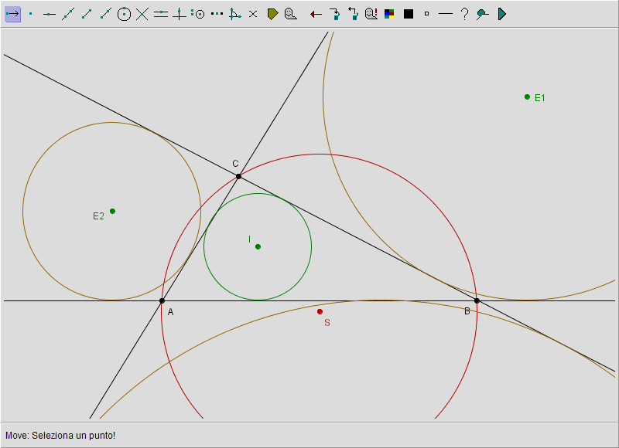Select the Segment tool with two endpoints
This screenshot has width=619, height=448.
(87, 14)
